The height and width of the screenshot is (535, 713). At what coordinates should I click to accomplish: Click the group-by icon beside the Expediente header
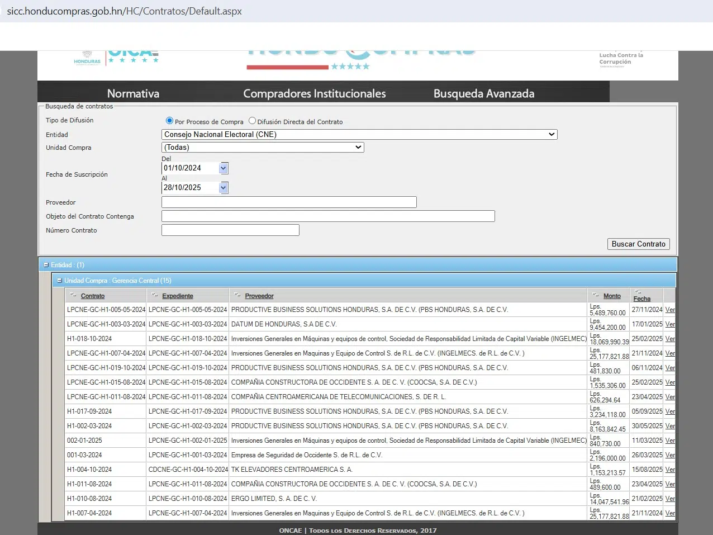click(x=155, y=295)
